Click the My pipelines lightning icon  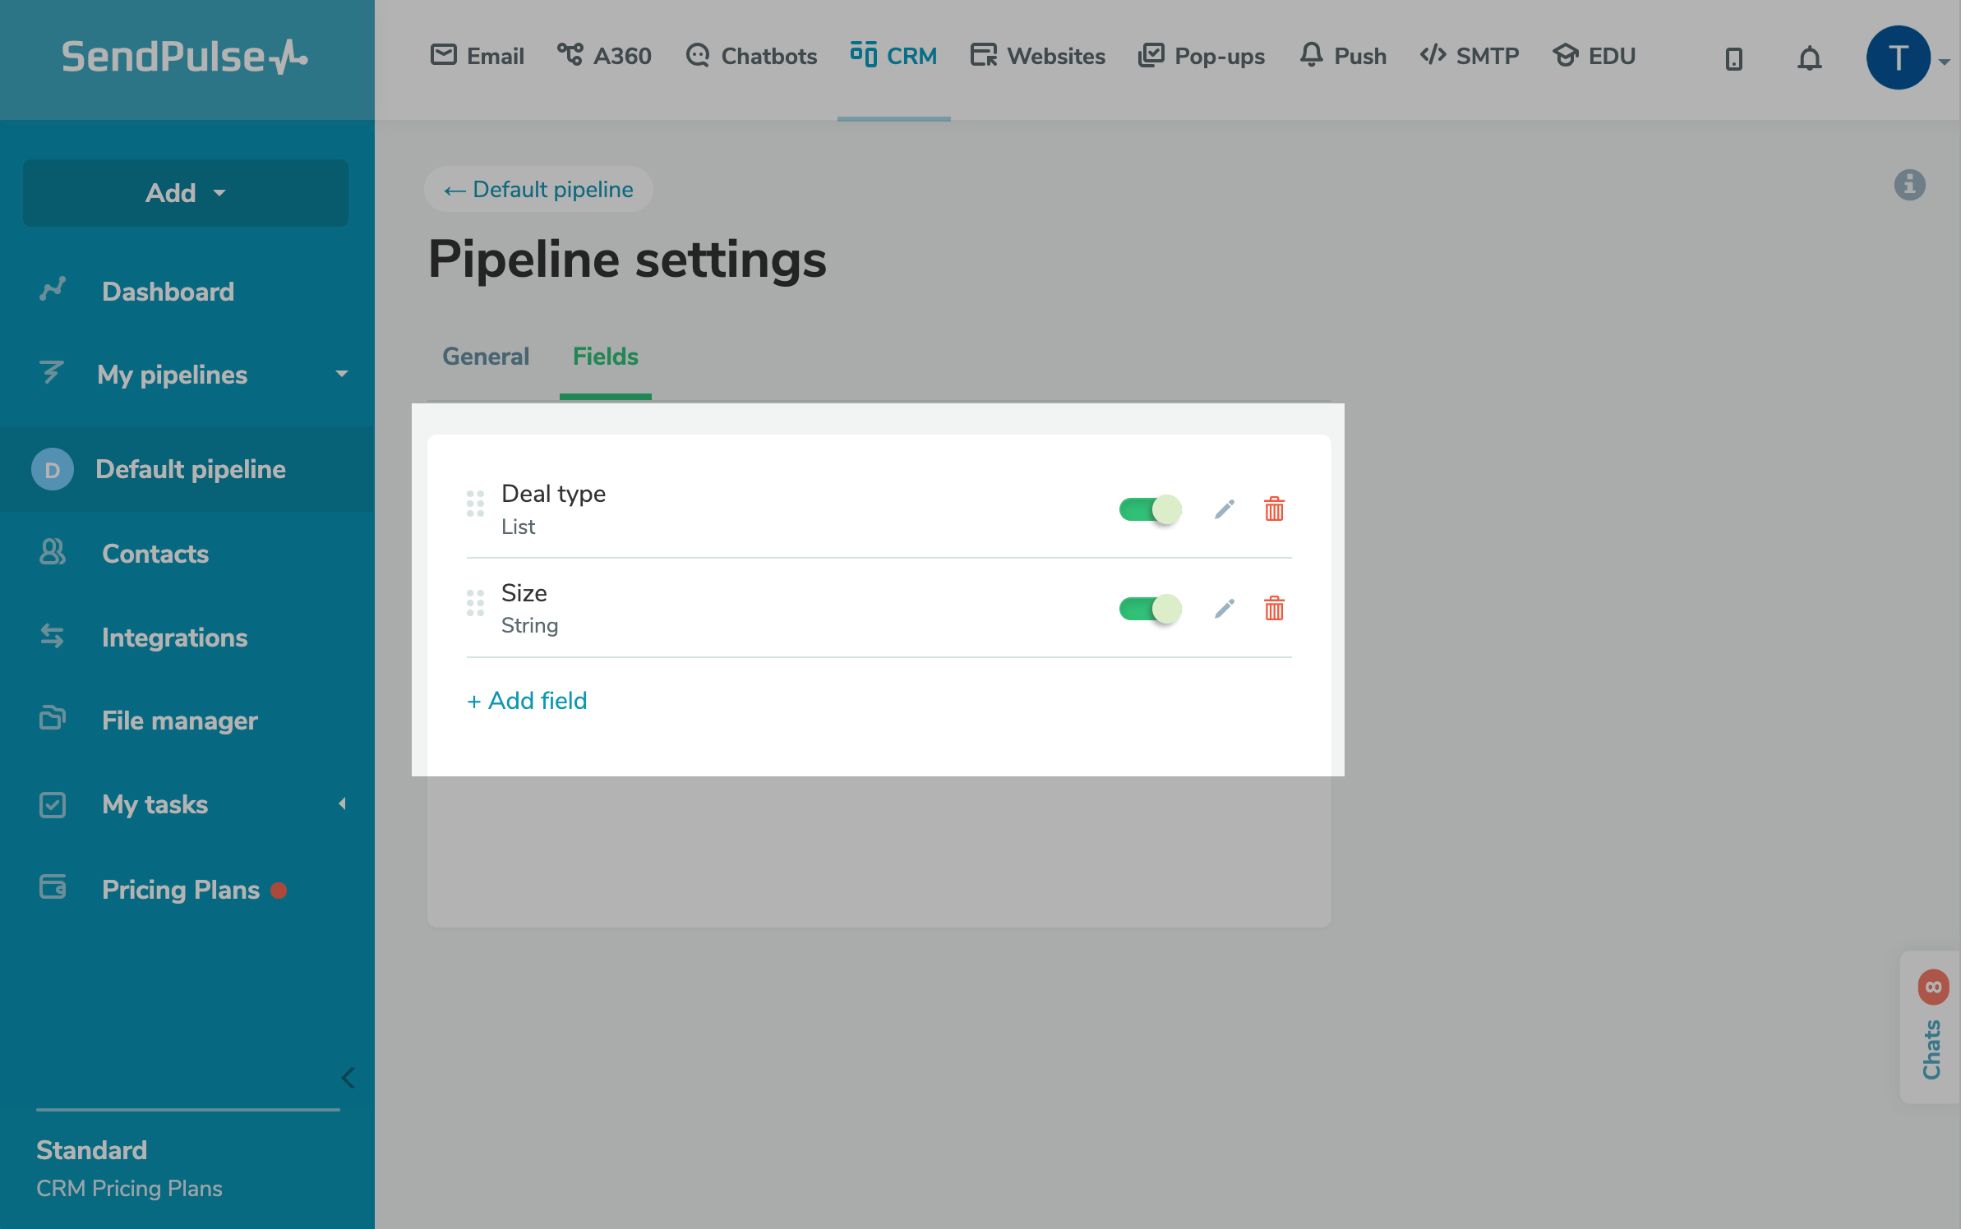coord(52,373)
